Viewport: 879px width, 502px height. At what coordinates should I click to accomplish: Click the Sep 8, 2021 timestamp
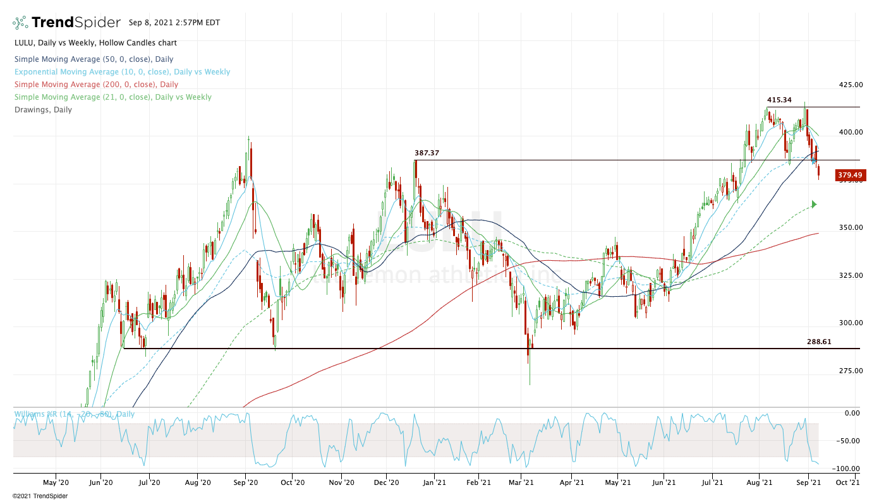click(x=174, y=22)
